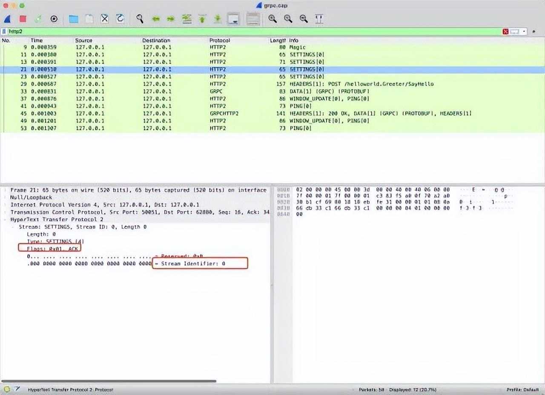Select the Type: SETTINGS (4) field

tap(55, 241)
